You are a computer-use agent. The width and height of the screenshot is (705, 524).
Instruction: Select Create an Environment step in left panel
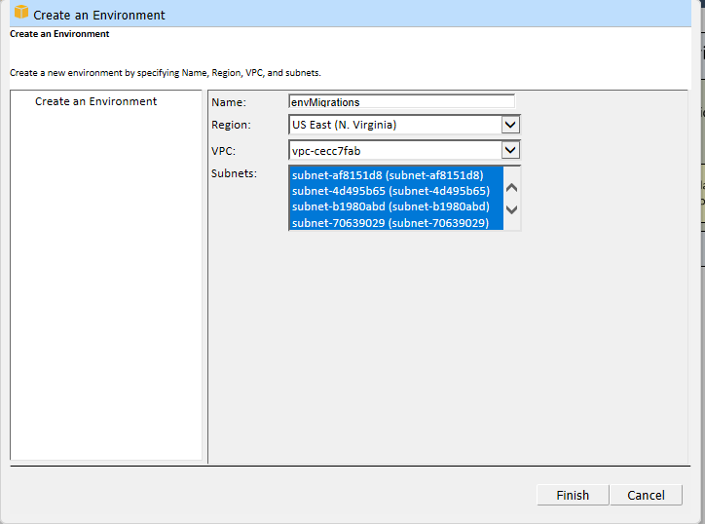point(95,101)
